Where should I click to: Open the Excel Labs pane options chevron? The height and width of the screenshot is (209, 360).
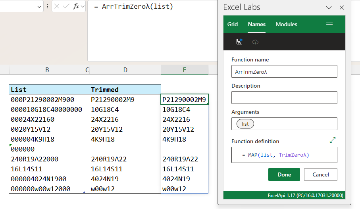point(329,8)
